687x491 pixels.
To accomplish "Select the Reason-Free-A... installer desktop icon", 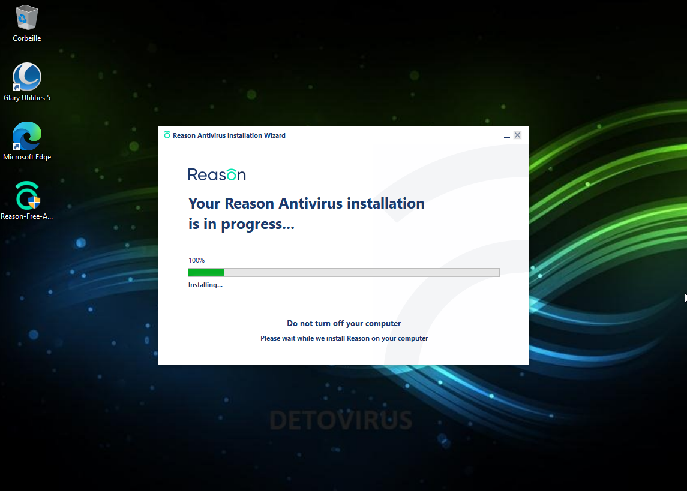I will pos(27,195).
